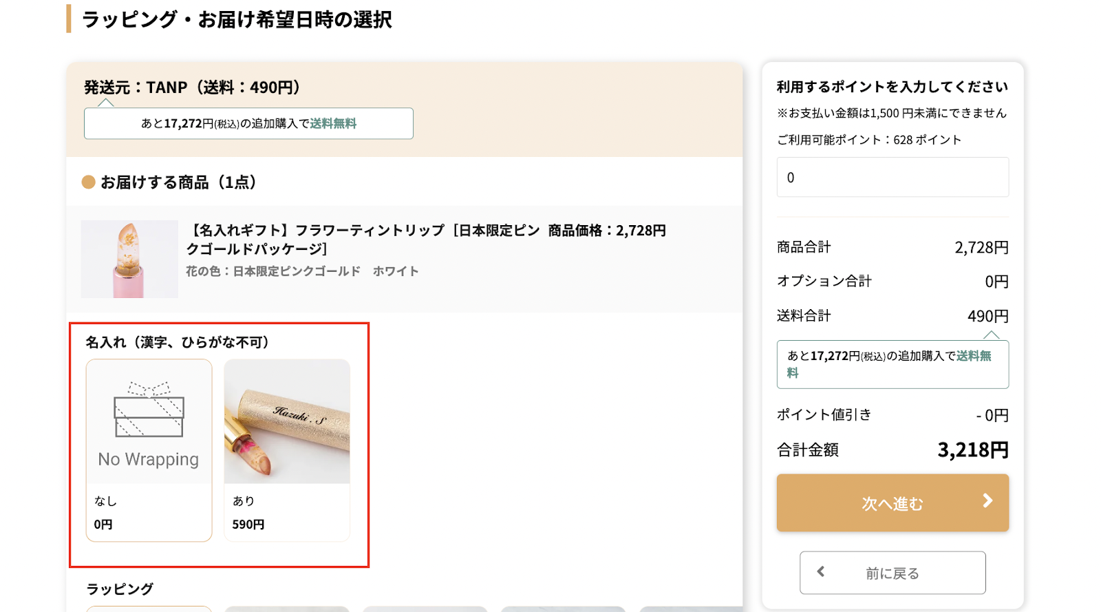1101x612 pixels.
Task: Click the No Wrapping gift box icon
Action: [x=149, y=410]
